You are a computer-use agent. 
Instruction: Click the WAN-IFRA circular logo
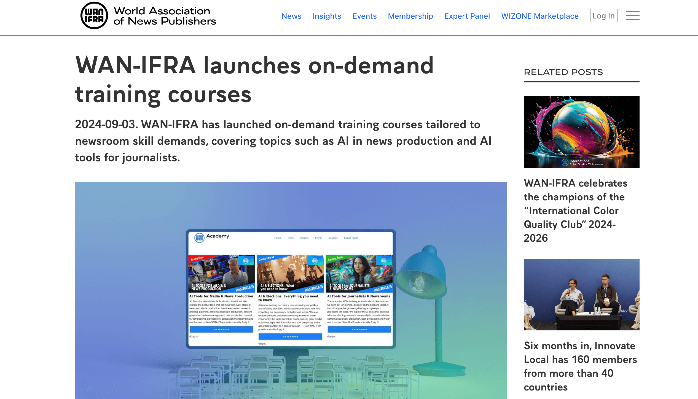94,15
